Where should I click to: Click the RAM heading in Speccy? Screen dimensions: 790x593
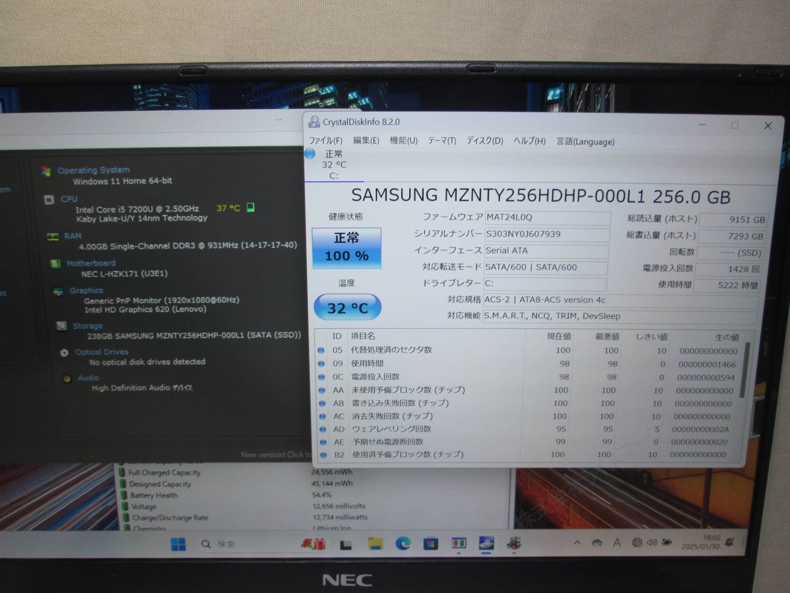click(73, 236)
